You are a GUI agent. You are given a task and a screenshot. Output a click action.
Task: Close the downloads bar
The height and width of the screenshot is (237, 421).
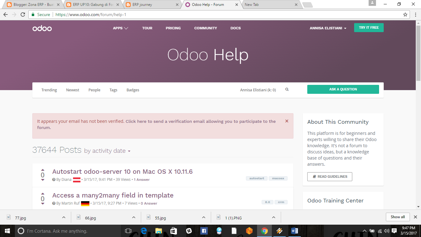(415, 217)
